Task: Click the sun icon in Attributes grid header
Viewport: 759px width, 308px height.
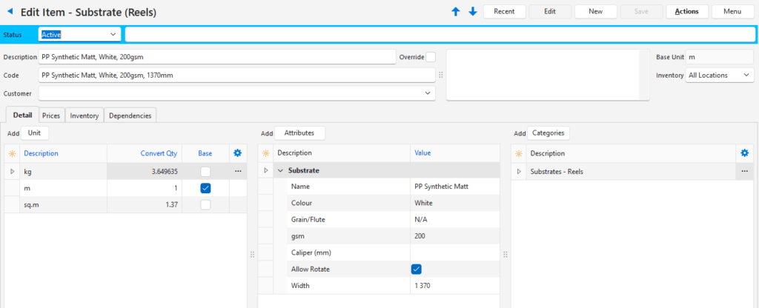Action: 265,153
